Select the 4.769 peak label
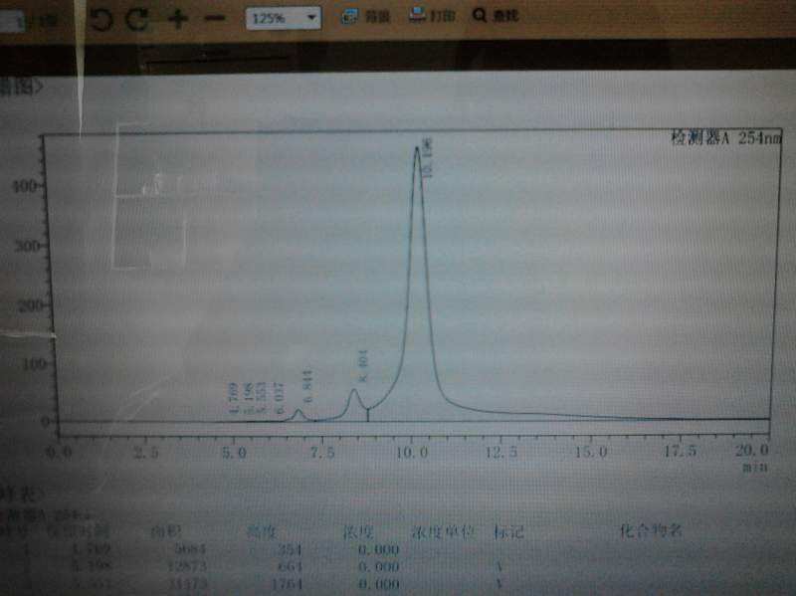The height and width of the screenshot is (596, 796). tap(234, 399)
